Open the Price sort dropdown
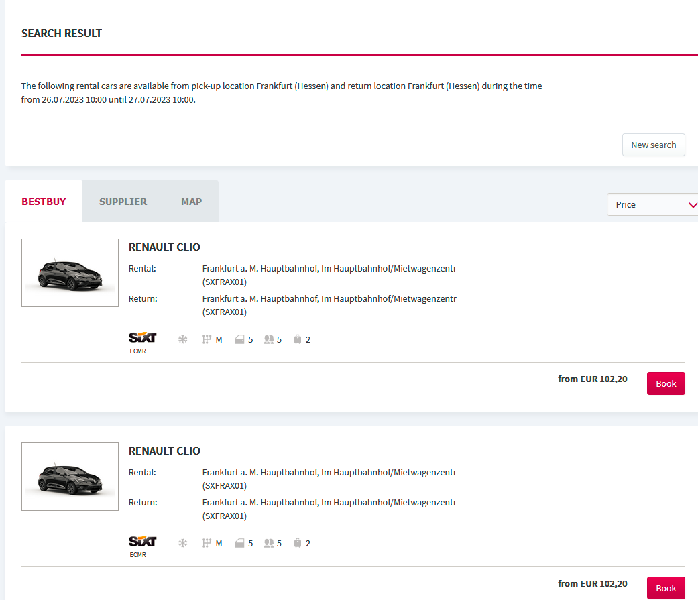 click(x=652, y=204)
